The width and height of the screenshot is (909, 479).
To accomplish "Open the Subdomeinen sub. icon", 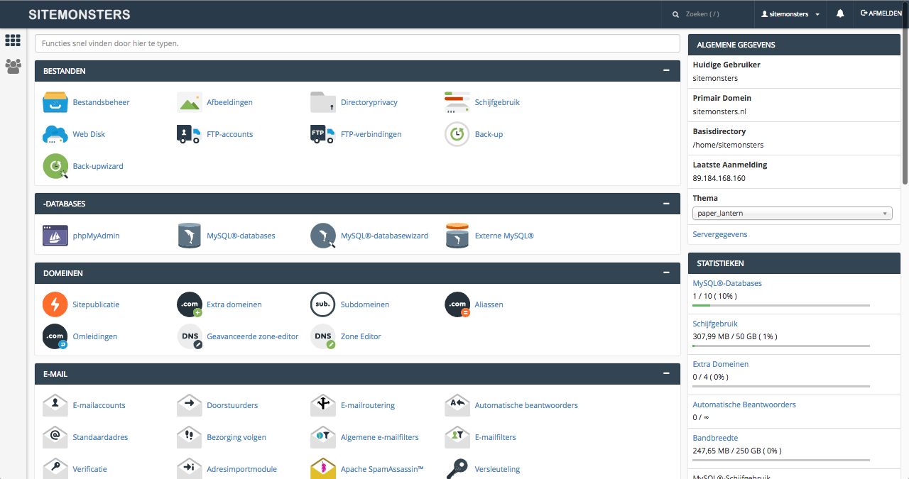I will point(323,304).
